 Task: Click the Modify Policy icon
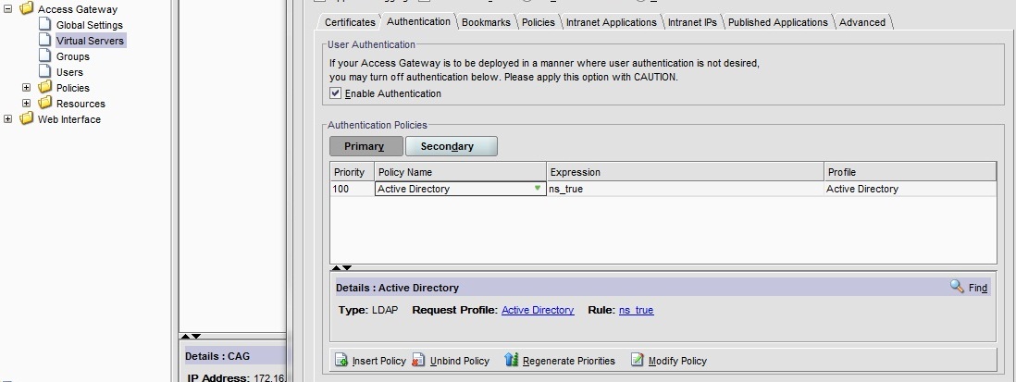point(638,360)
